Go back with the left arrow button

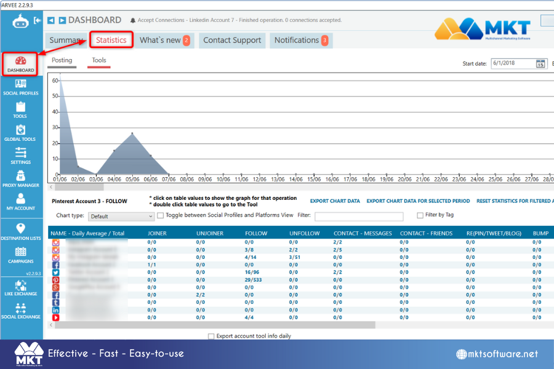coord(51,20)
